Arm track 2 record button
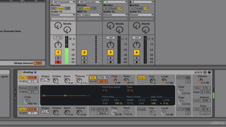 pos(84,62)
